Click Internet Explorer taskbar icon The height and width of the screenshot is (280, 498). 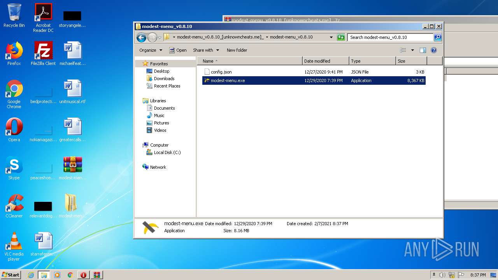tap(31, 275)
